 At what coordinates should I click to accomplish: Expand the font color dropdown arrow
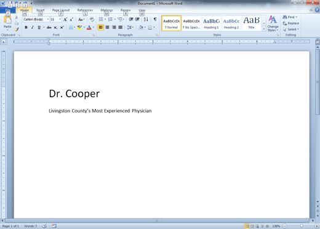pyautogui.click(x=94, y=27)
